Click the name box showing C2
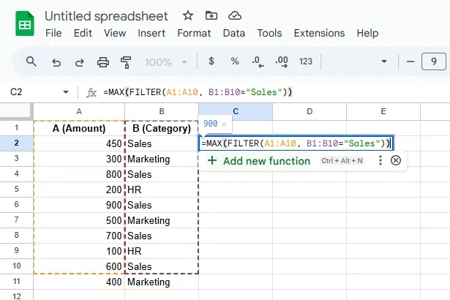The height and width of the screenshot is (300, 450). (x=16, y=92)
